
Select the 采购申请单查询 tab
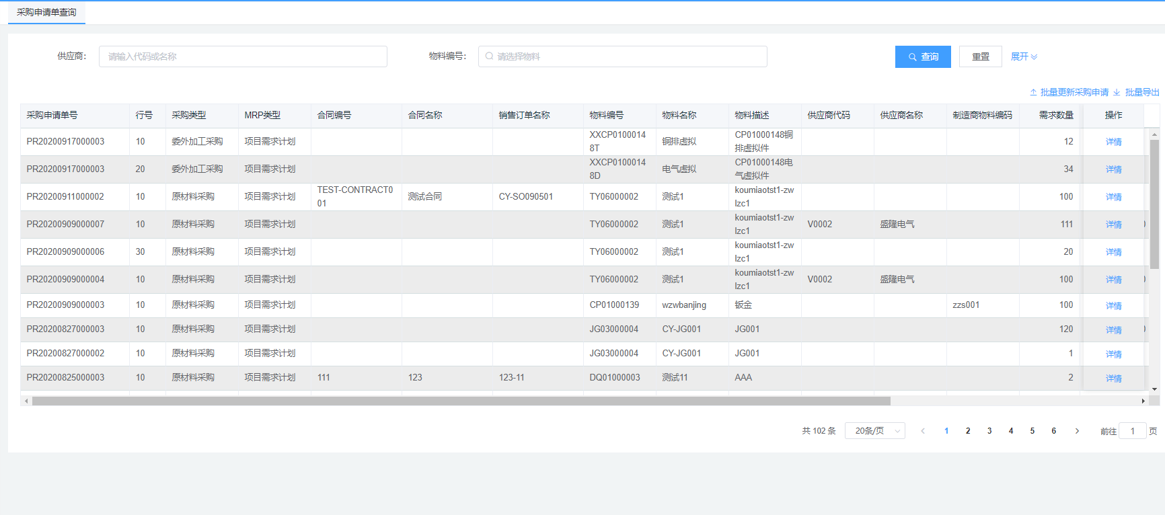click(46, 12)
